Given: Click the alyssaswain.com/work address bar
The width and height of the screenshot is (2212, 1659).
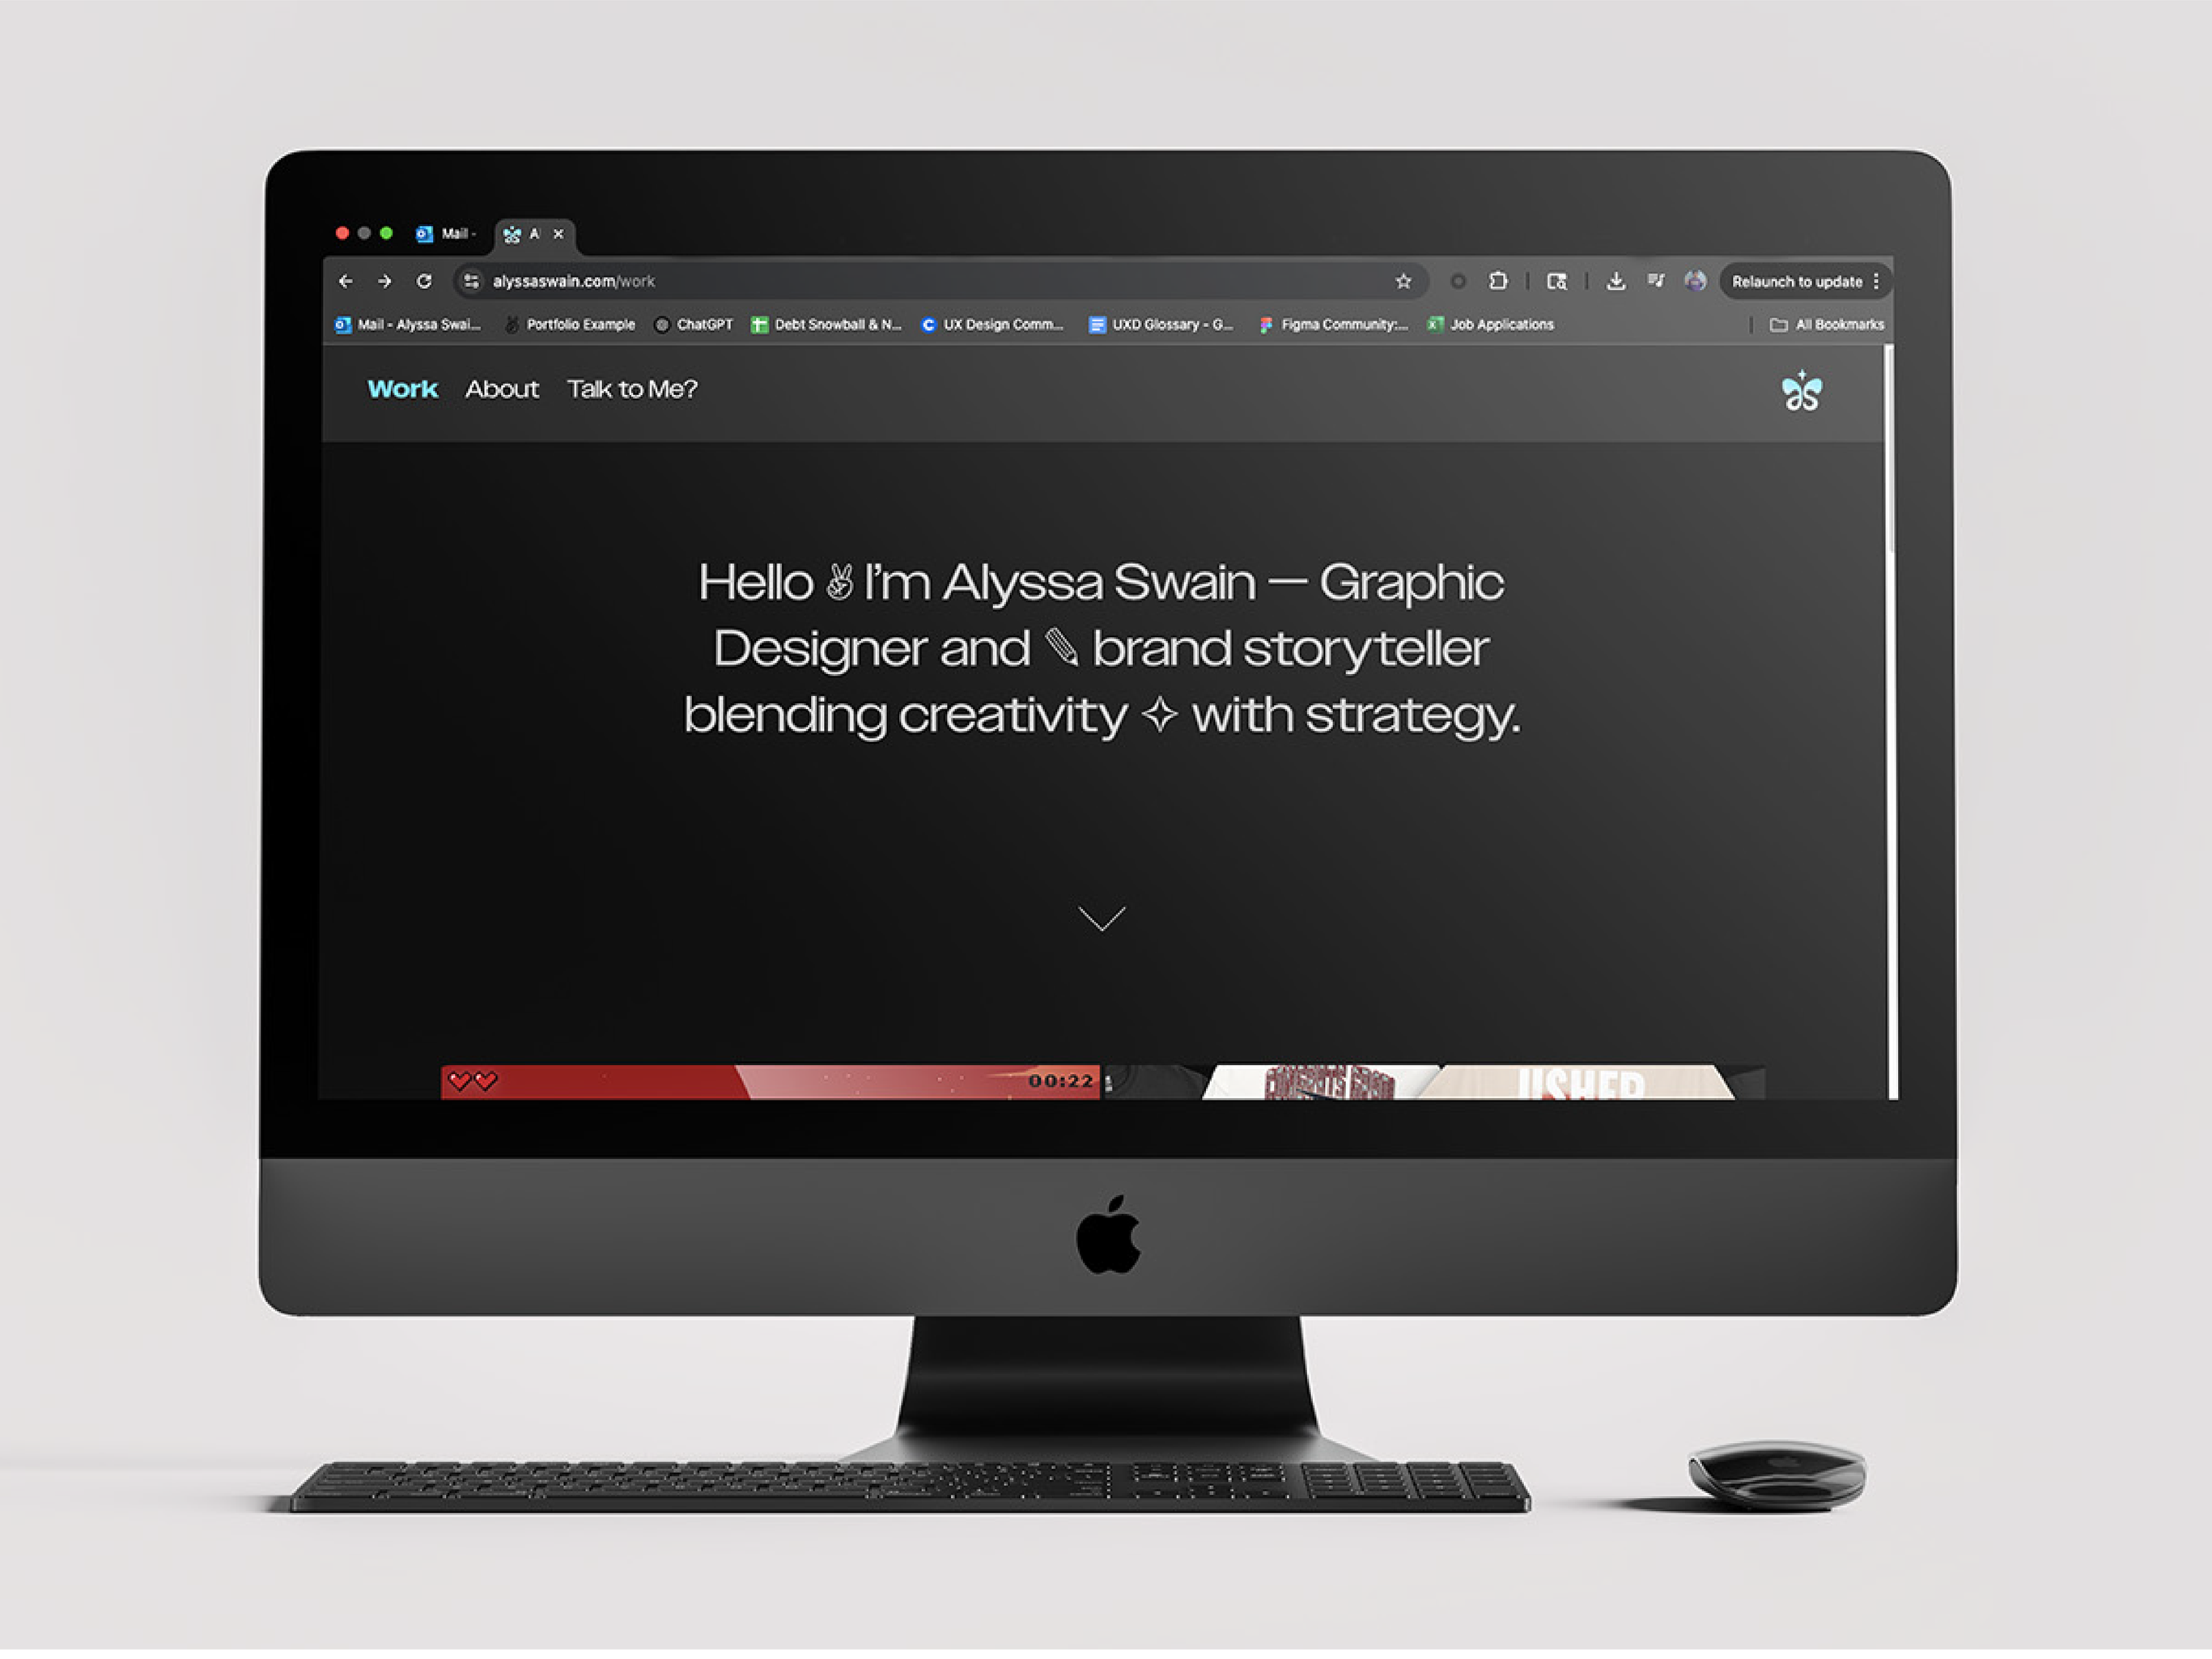Looking at the screenshot, I should point(900,282).
